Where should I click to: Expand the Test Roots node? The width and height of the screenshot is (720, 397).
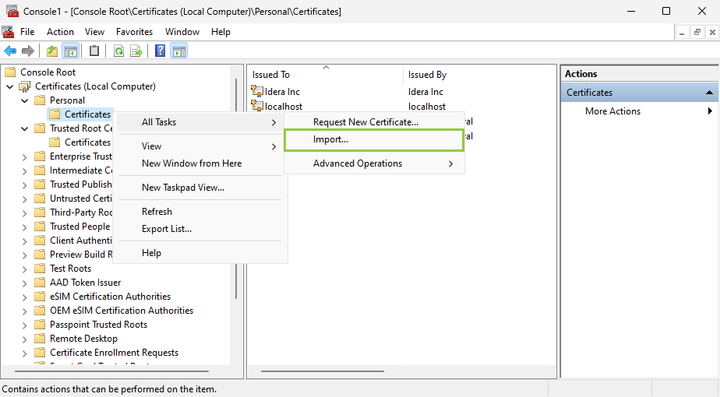25,269
